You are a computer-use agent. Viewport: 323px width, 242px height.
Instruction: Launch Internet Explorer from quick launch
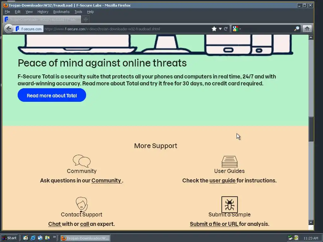pos(33,238)
